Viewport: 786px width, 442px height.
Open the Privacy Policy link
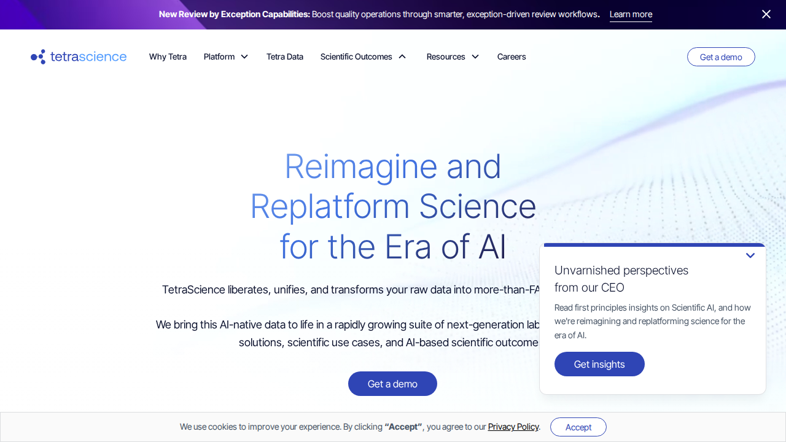(513, 427)
